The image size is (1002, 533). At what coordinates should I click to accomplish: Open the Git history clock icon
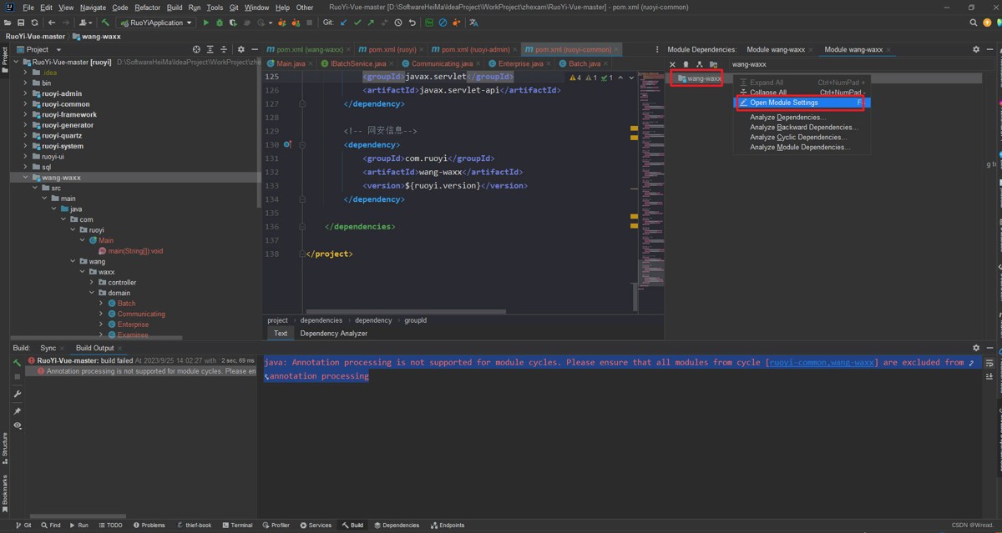tap(397, 23)
